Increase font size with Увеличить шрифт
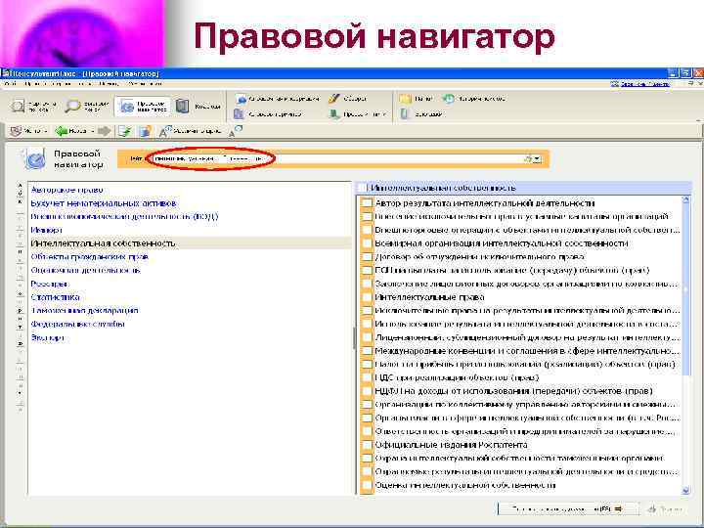The height and width of the screenshot is (528, 704). [191, 131]
